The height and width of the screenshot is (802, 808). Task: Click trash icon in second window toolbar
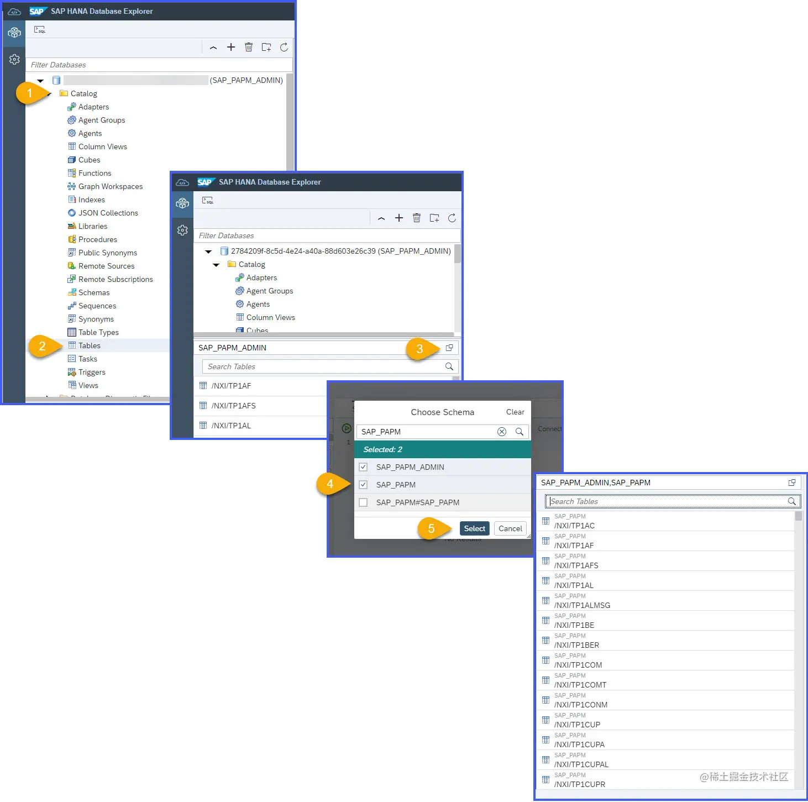pos(417,218)
